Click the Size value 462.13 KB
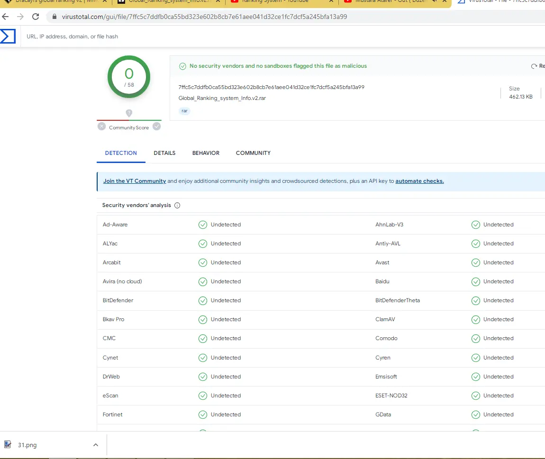Viewport: 545px width, 459px height. [521, 97]
